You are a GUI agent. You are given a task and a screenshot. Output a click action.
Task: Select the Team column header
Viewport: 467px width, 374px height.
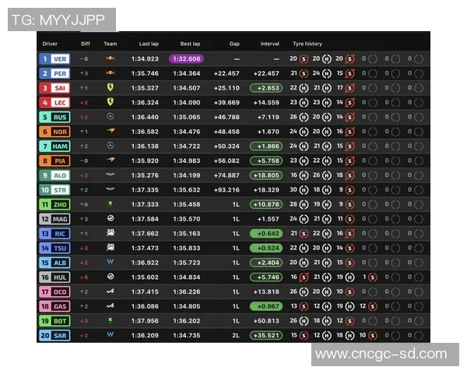coord(111,44)
